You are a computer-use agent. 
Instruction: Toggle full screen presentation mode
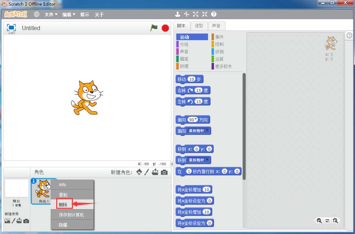11,28
